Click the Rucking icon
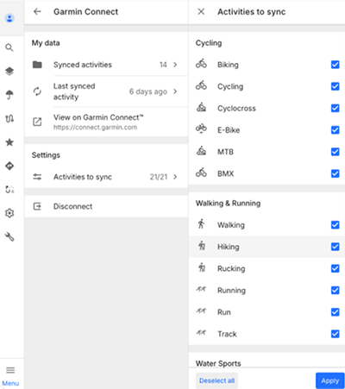Viewport: 345px width, 389px height. [x=202, y=267]
